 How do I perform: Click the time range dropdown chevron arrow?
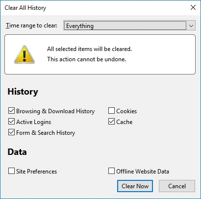191,25
